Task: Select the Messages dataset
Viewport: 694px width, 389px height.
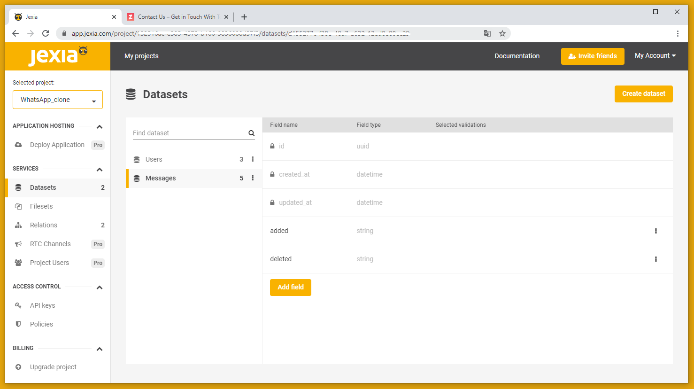Action: coord(194,178)
